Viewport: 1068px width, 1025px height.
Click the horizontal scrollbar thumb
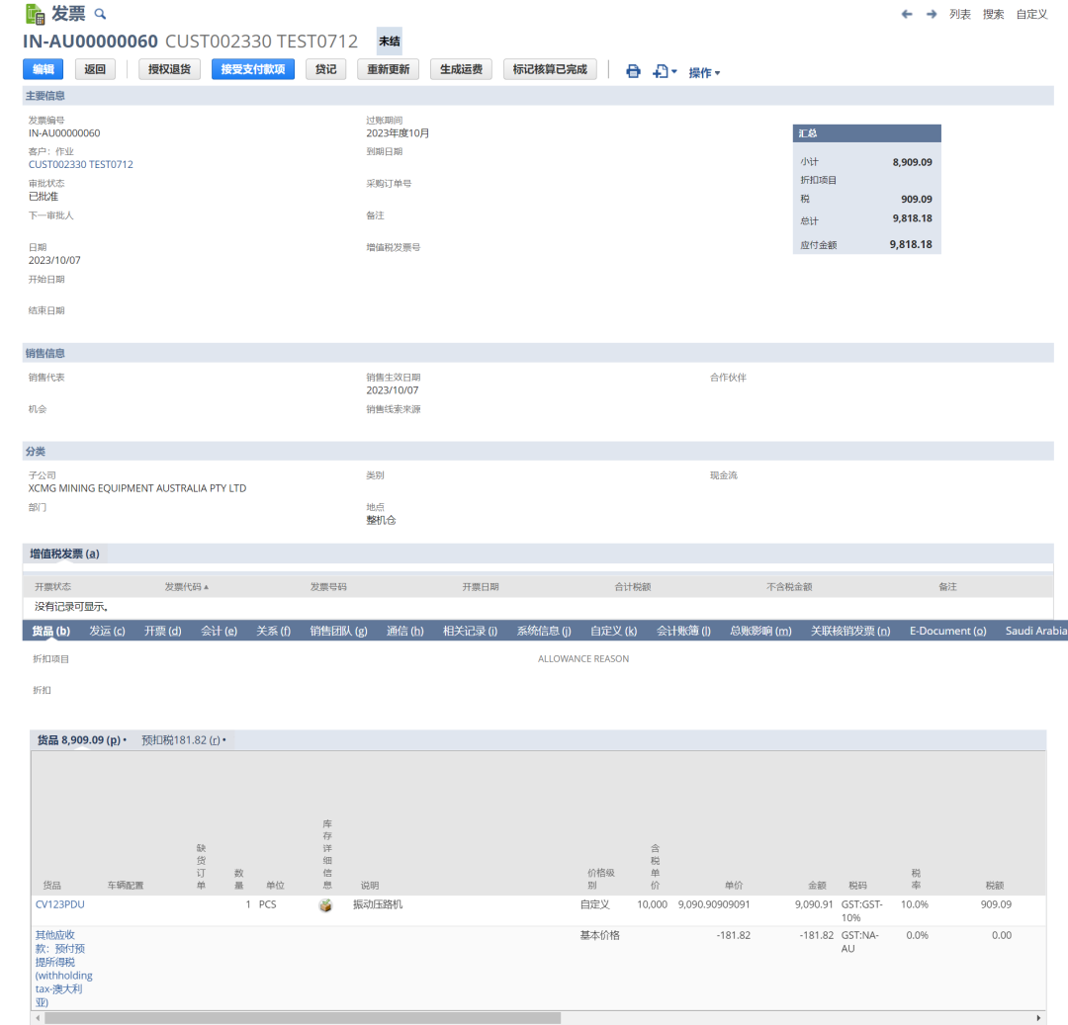click(x=303, y=1018)
